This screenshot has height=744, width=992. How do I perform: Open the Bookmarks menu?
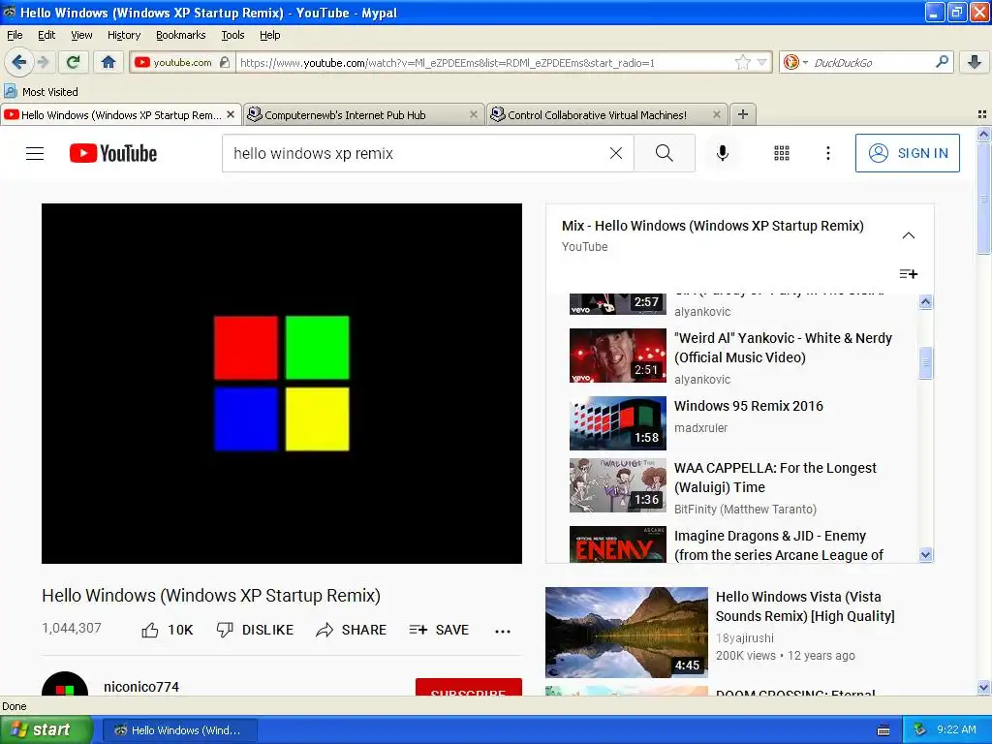(x=180, y=35)
